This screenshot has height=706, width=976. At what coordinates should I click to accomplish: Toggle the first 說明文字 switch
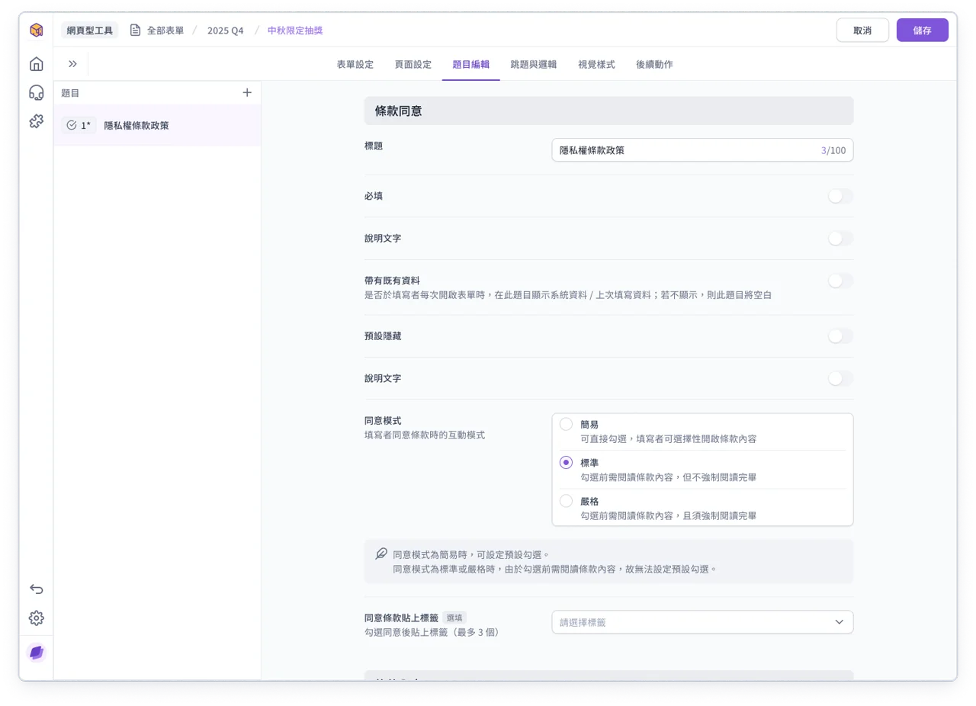[840, 239]
